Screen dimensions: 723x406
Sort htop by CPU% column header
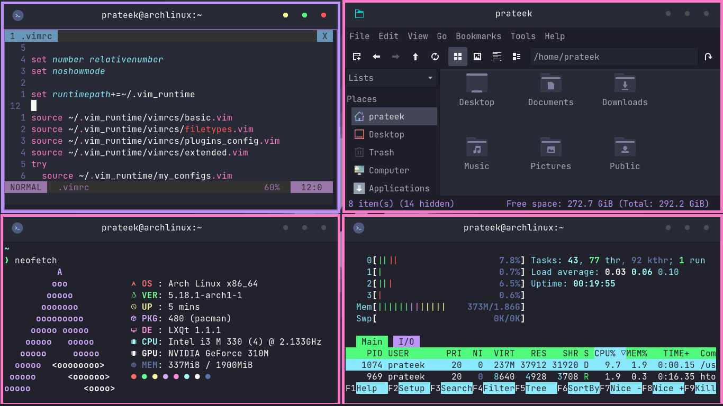click(610, 353)
